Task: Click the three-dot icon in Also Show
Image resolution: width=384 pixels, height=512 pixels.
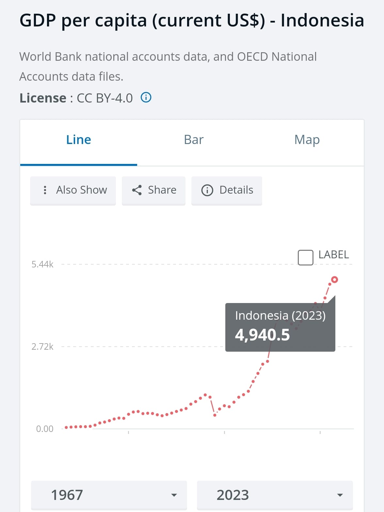Action: (45, 190)
